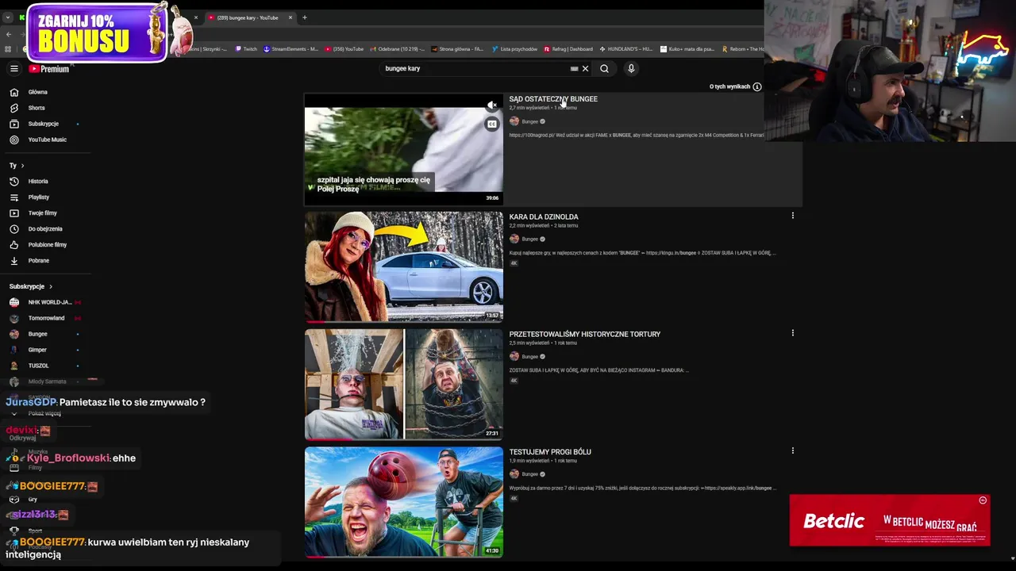
Task: Play the bowling ball TESTUJEMY PROGI BÓLU thumbnail
Action: click(x=403, y=501)
